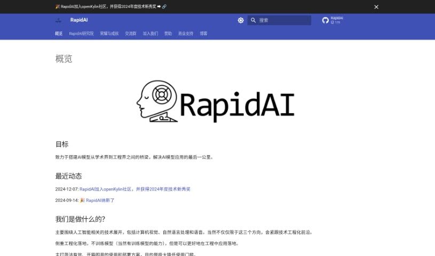435x256 pixels.
Task: Click the 概览 page heading
Action: click(64, 59)
